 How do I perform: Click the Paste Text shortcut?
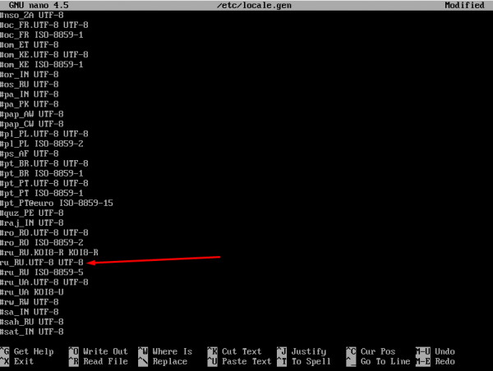(x=239, y=362)
